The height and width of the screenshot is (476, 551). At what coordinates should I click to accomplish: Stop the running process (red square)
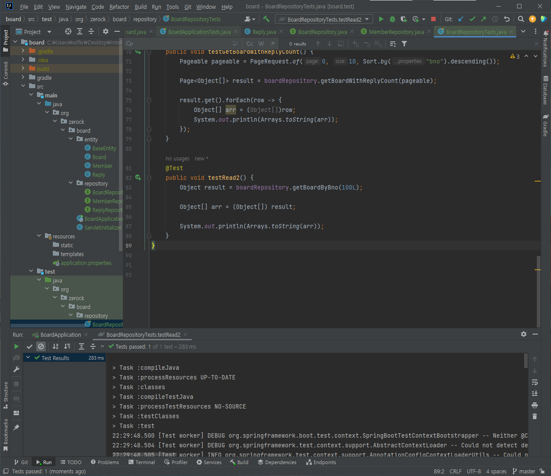(x=433, y=19)
